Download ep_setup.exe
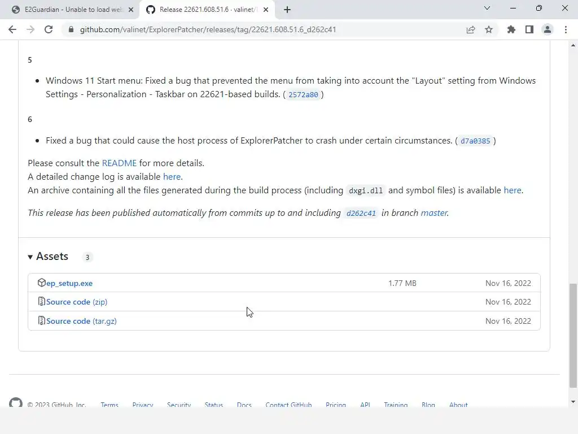The height and width of the screenshot is (434, 578). click(x=69, y=284)
